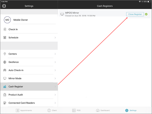Tap the Schedule calendar icon

(5, 37)
